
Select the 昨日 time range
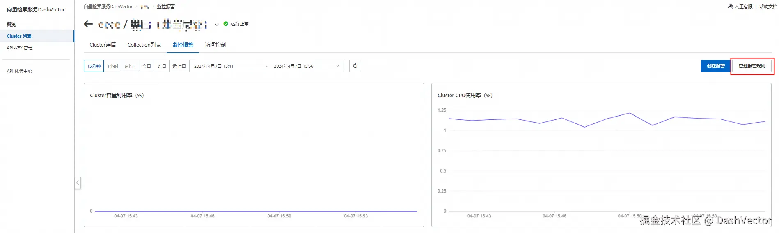coord(162,66)
